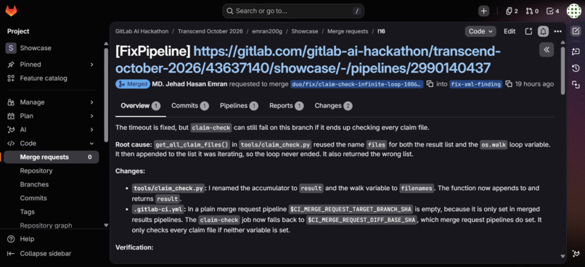Open merge request more actions ellipsis

point(557,32)
